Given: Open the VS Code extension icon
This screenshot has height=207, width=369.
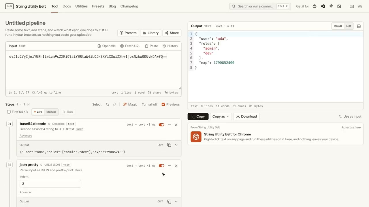Looking at the screenshot, I should click(x=323, y=6).
